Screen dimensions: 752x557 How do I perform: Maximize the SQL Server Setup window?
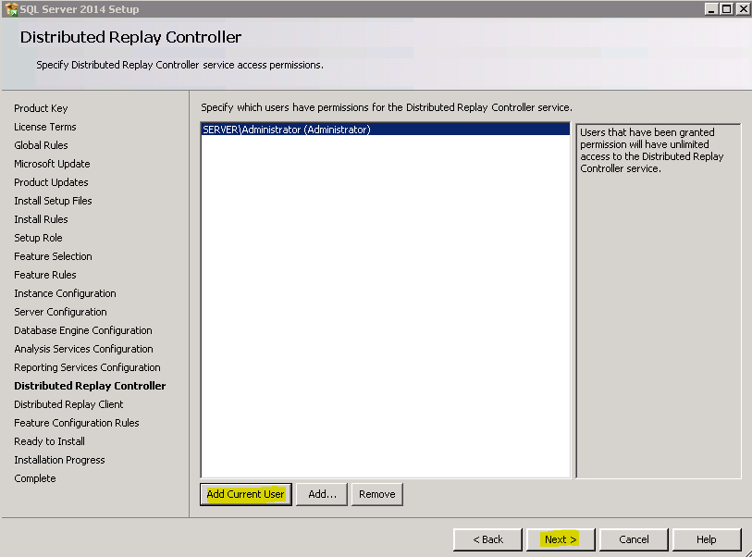727,8
